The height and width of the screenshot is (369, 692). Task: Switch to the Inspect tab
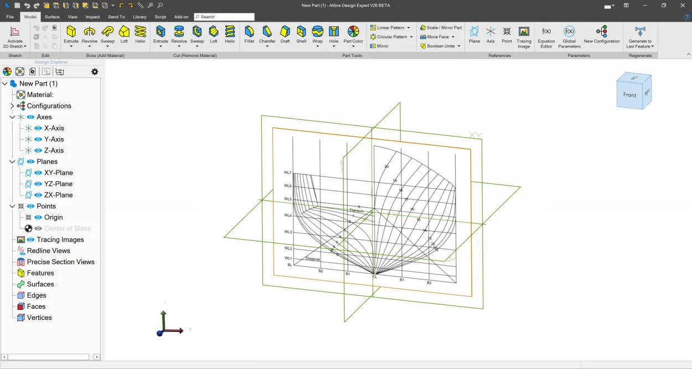92,17
